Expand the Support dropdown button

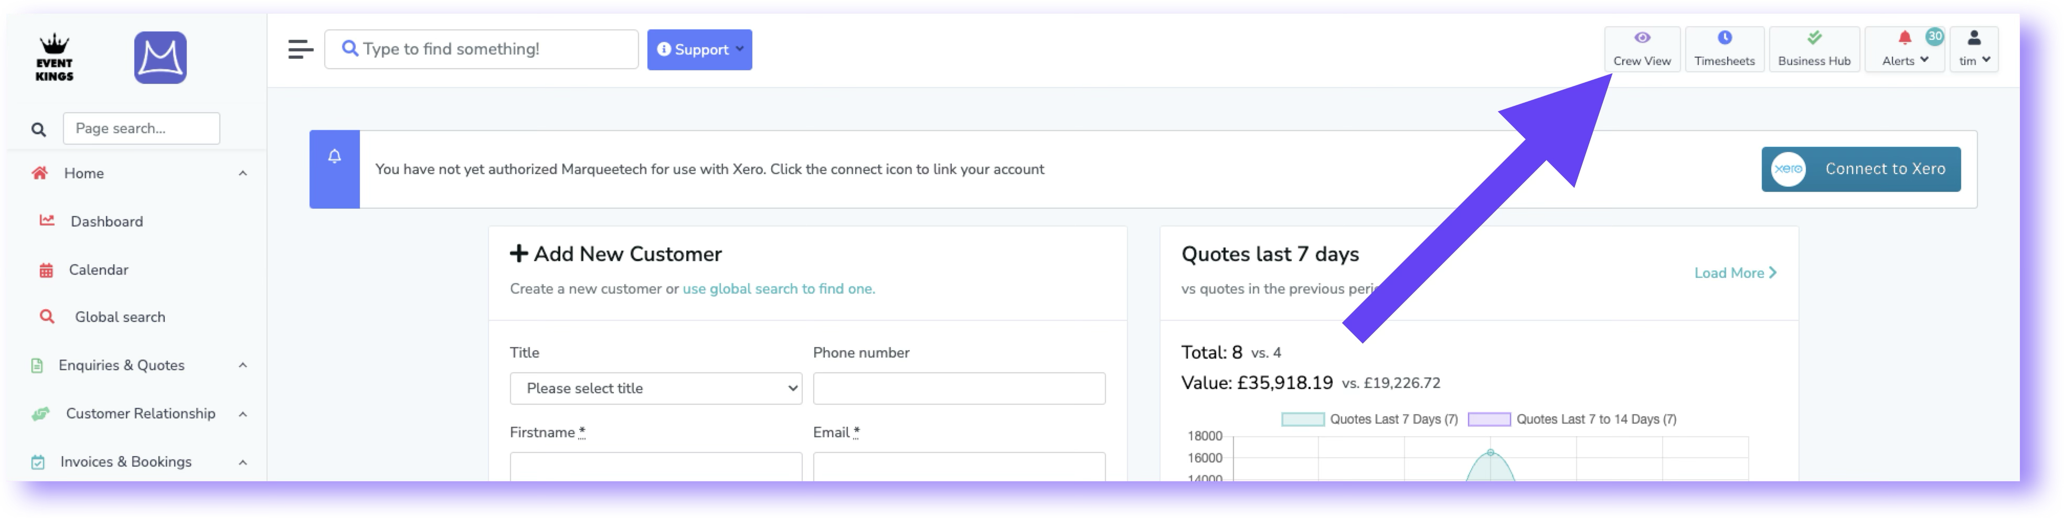[x=699, y=50]
